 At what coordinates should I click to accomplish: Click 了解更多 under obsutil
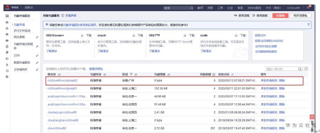coord(103,51)
